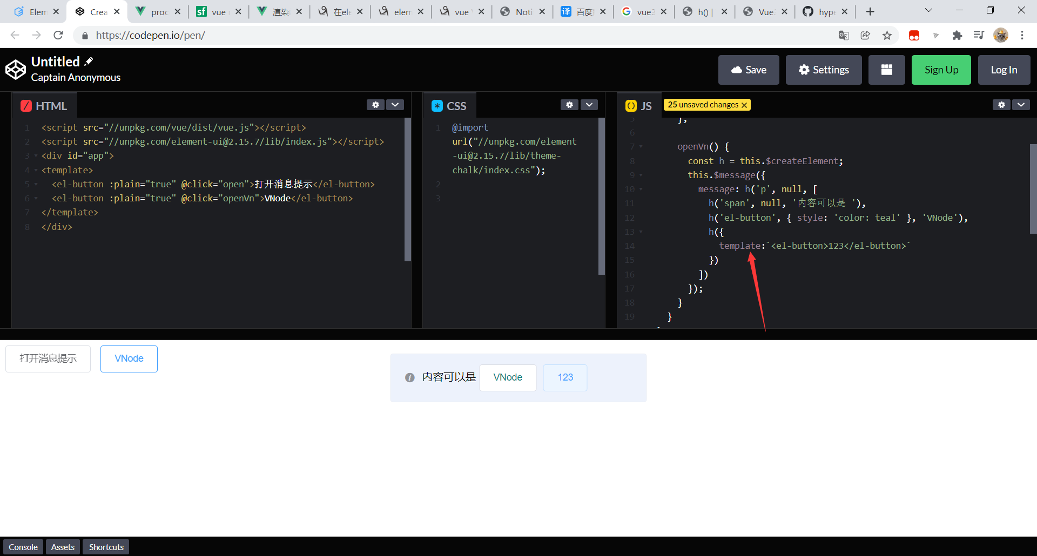Open Extensions puzzle icon
Image resolution: width=1037 pixels, height=556 pixels.
coord(957,35)
